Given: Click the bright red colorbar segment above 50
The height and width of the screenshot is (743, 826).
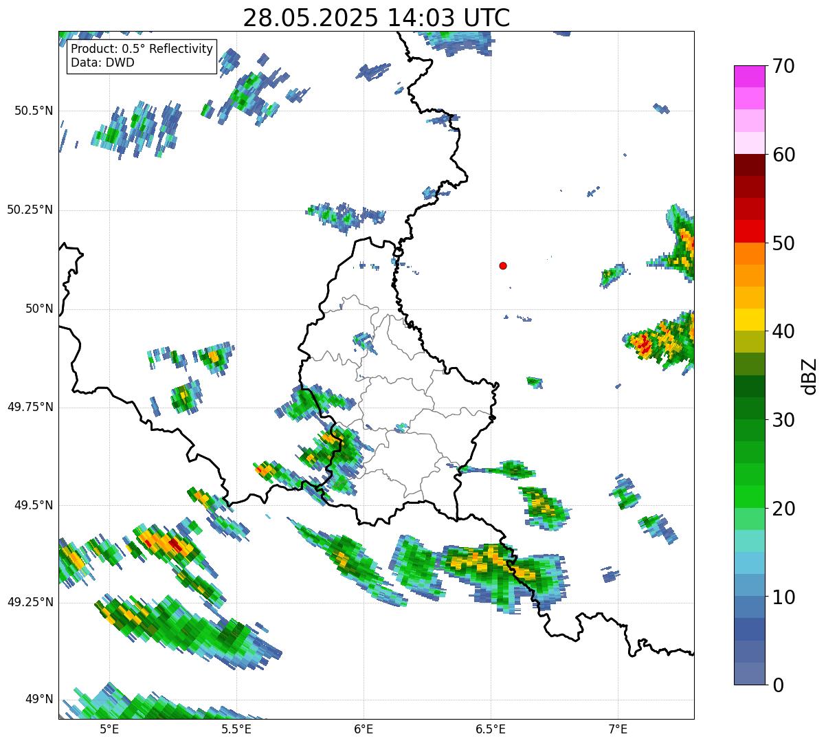Looking at the screenshot, I should pyautogui.click(x=748, y=232).
